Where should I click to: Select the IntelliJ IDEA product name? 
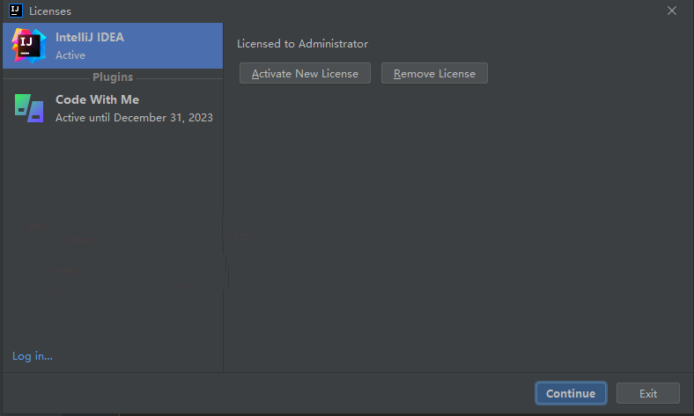click(90, 37)
